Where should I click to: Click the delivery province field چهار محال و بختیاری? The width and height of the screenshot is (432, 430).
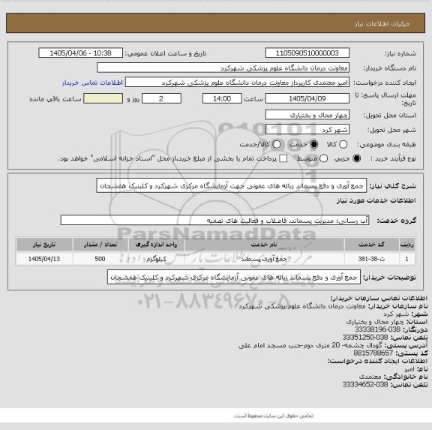(307, 115)
